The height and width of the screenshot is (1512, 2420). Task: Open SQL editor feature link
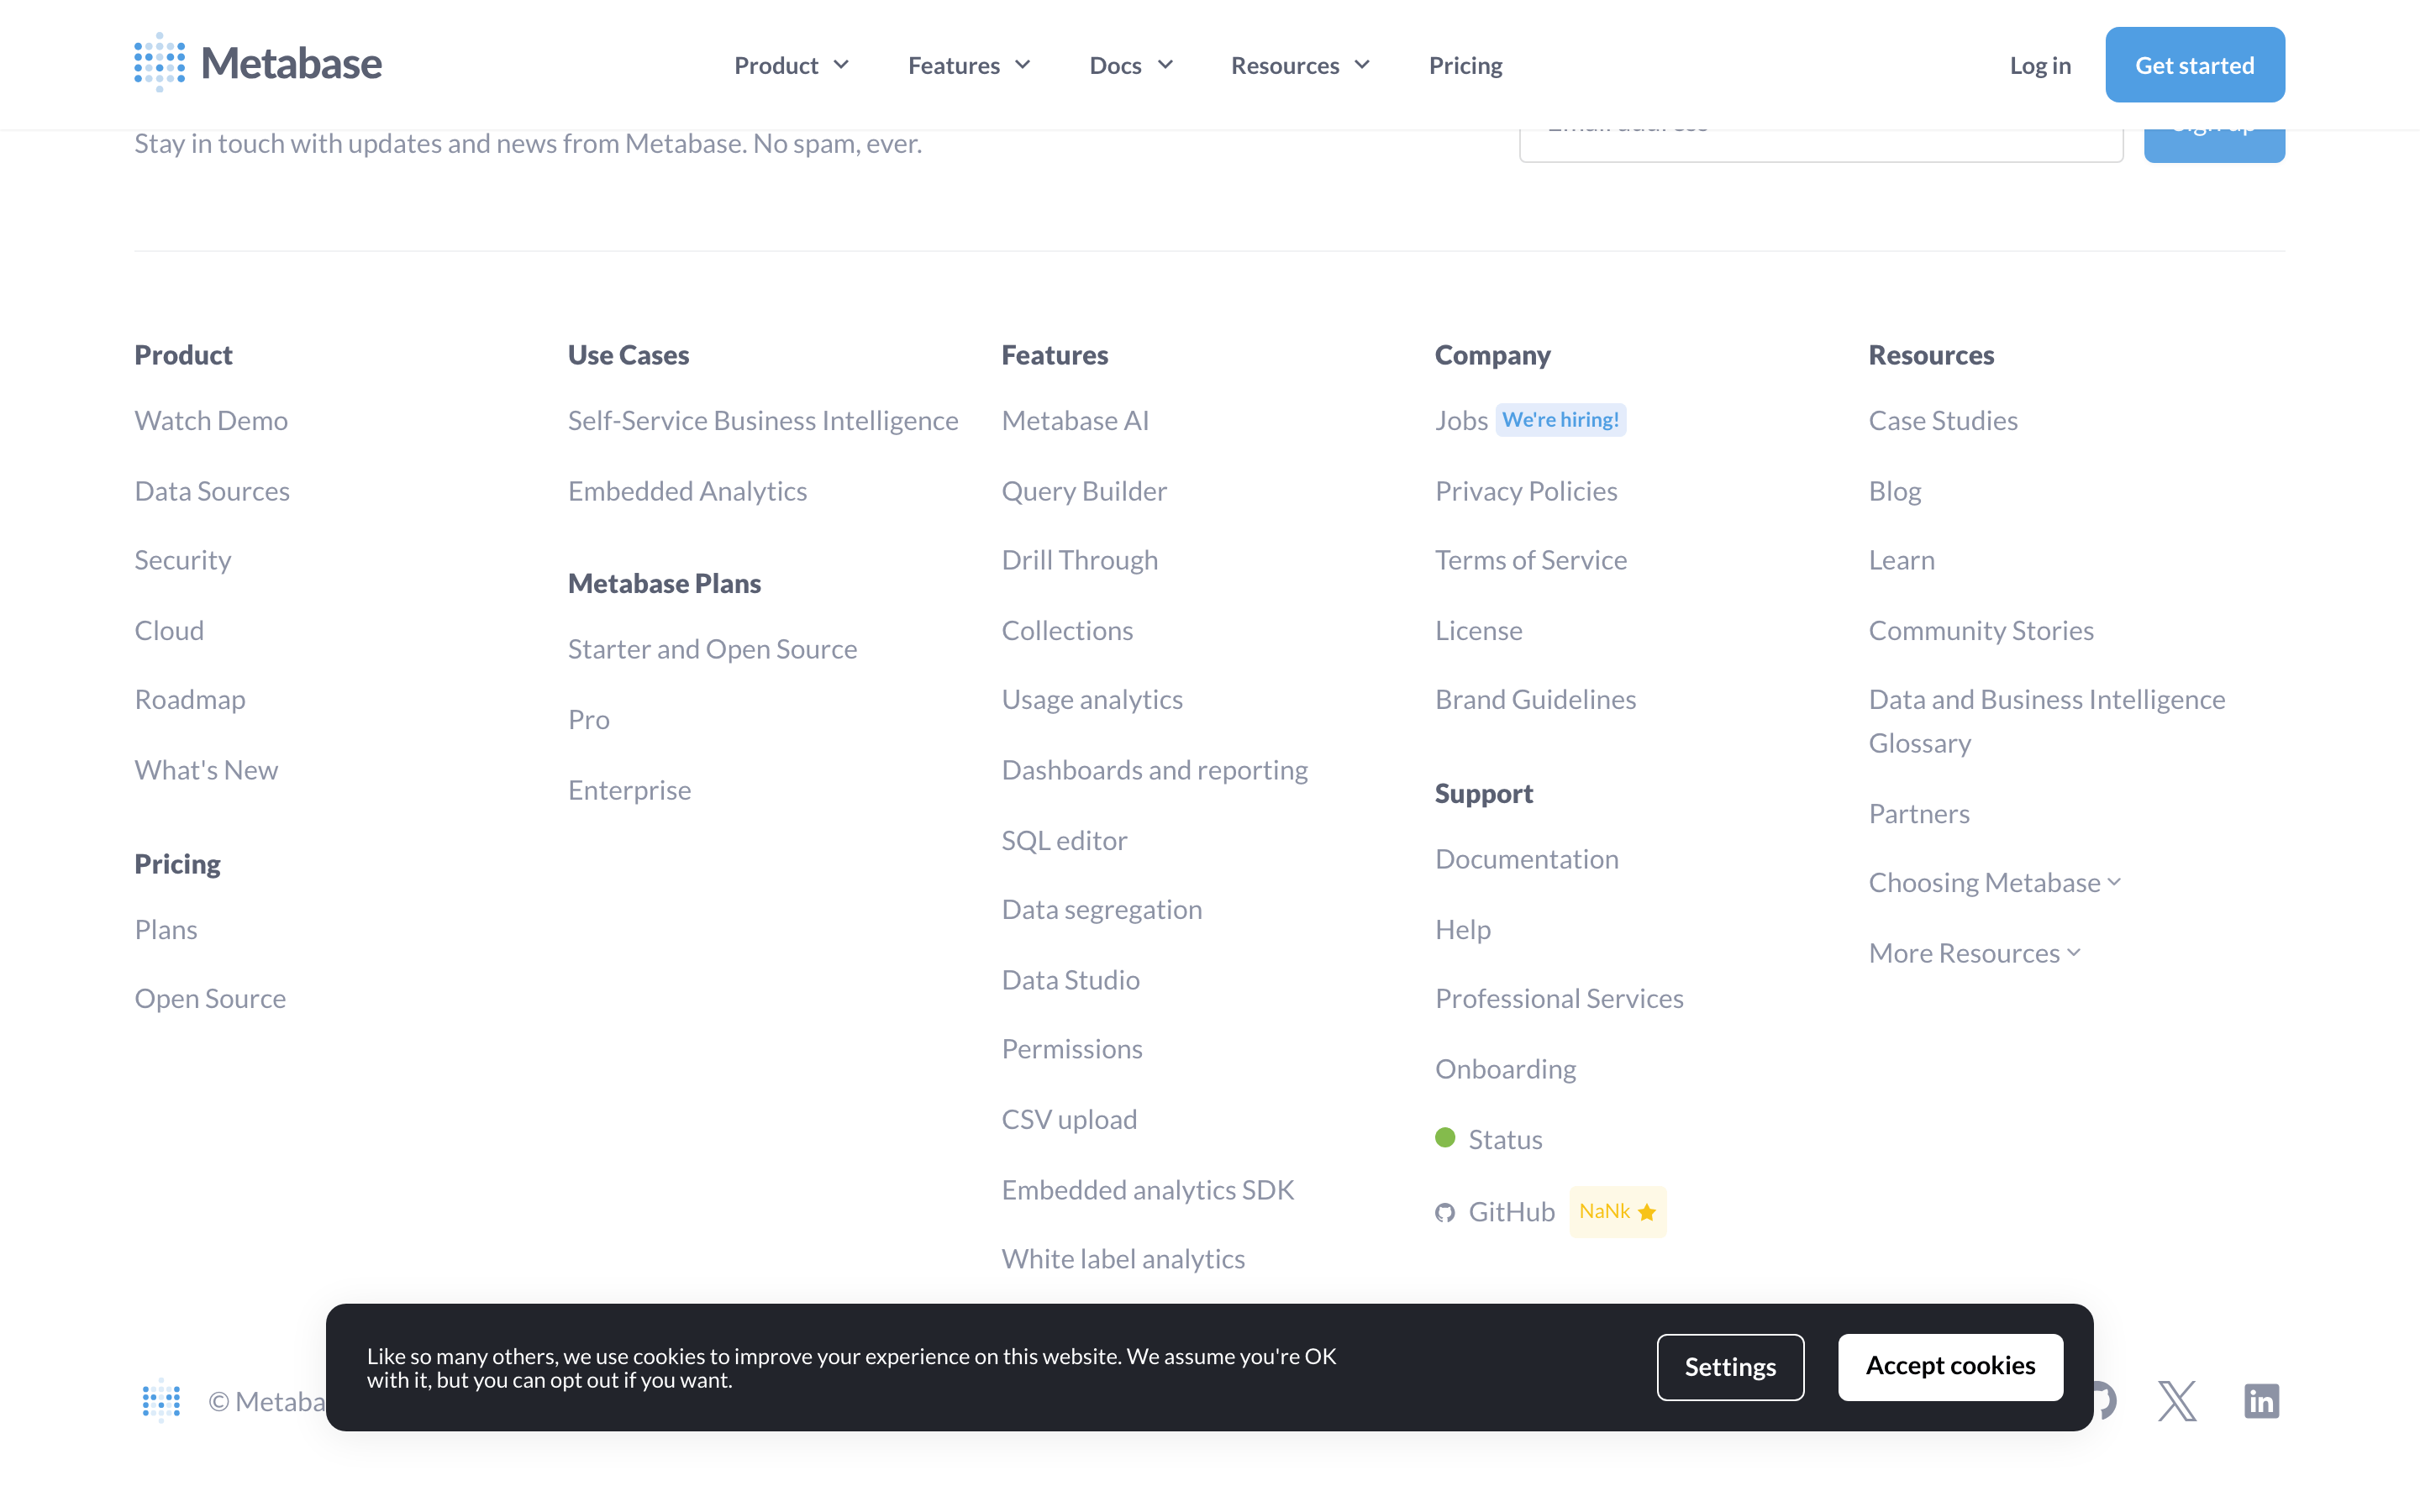(x=1064, y=840)
